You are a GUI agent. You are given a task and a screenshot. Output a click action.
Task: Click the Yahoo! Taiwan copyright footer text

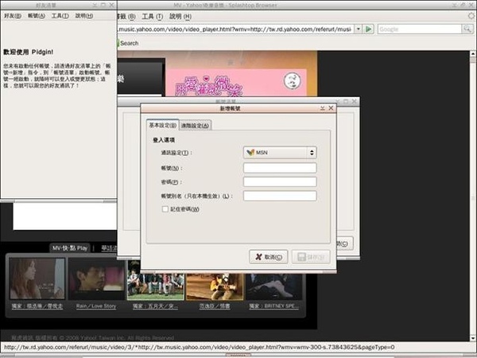coord(93,337)
